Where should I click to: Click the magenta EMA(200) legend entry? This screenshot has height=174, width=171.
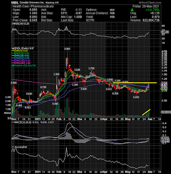[22, 63]
